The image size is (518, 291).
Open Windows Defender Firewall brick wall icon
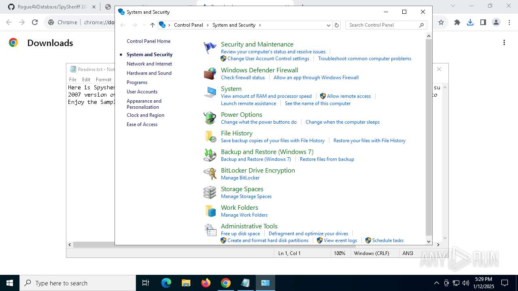coord(210,74)
